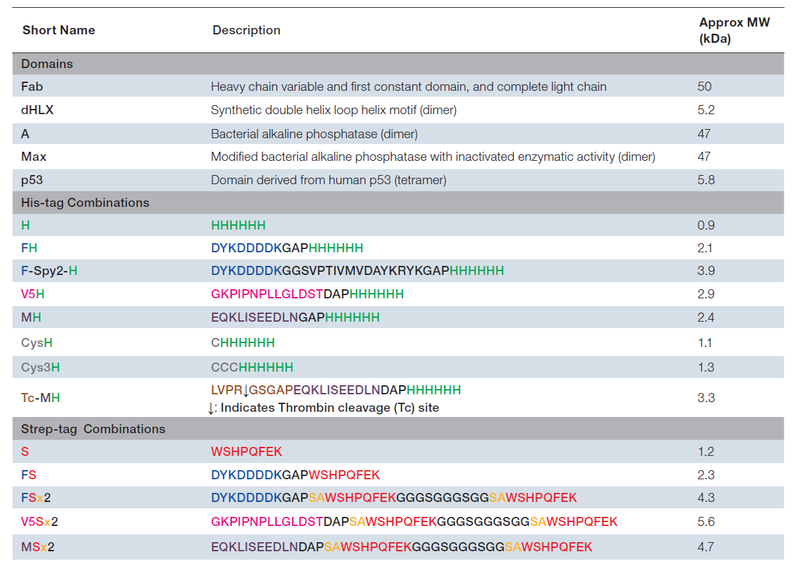Select 'Domain derived from human p53' description
The width and height of the screenshot is (798, 572).
coord(329,180)
